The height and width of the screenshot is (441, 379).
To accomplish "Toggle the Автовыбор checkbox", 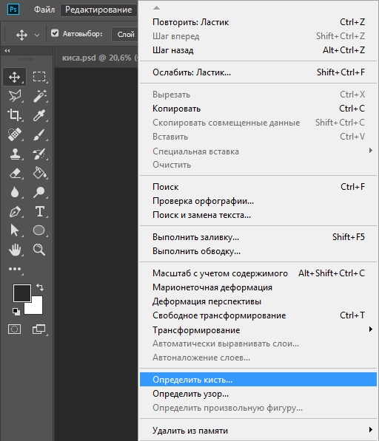I will [x=55, y=33].
